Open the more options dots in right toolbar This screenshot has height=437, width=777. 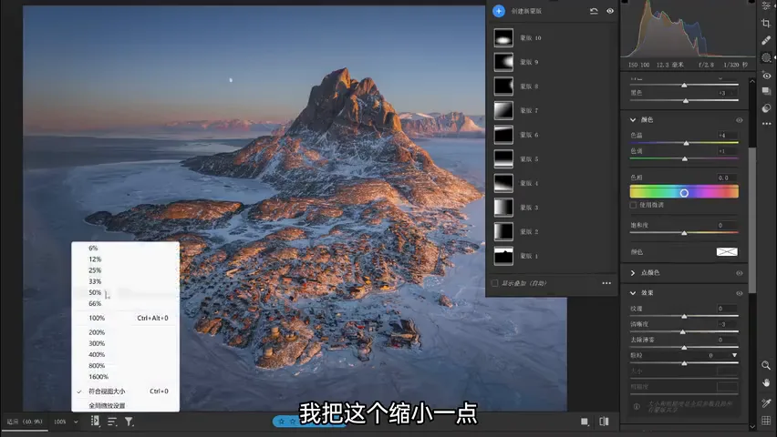[x=767, y=123]
